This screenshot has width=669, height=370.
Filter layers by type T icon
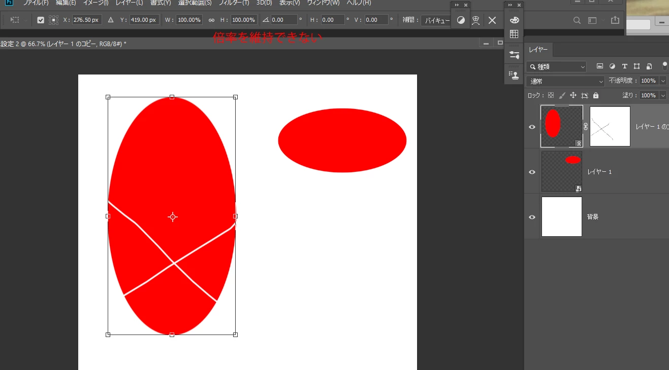pos(624,66)
